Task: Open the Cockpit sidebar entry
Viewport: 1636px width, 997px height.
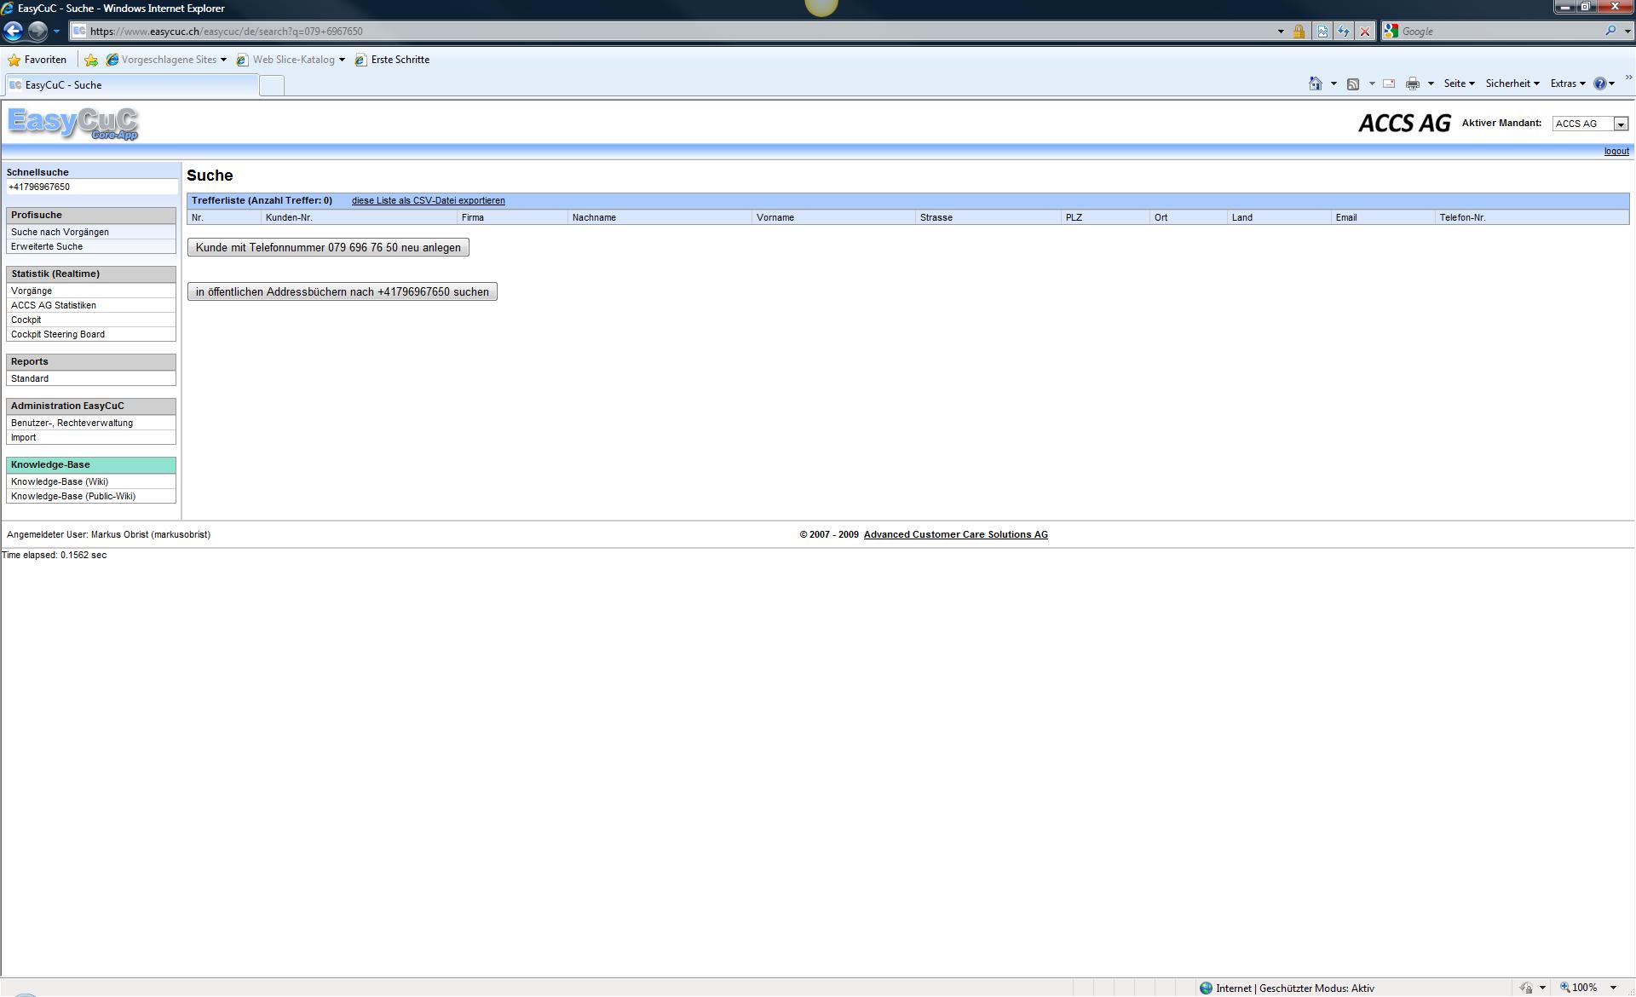Action: [91, 320]
